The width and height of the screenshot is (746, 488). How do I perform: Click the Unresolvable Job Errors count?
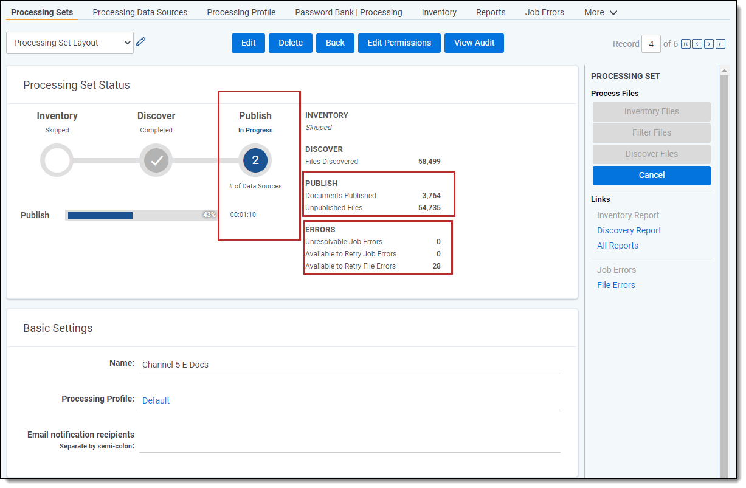coord(438,242)
